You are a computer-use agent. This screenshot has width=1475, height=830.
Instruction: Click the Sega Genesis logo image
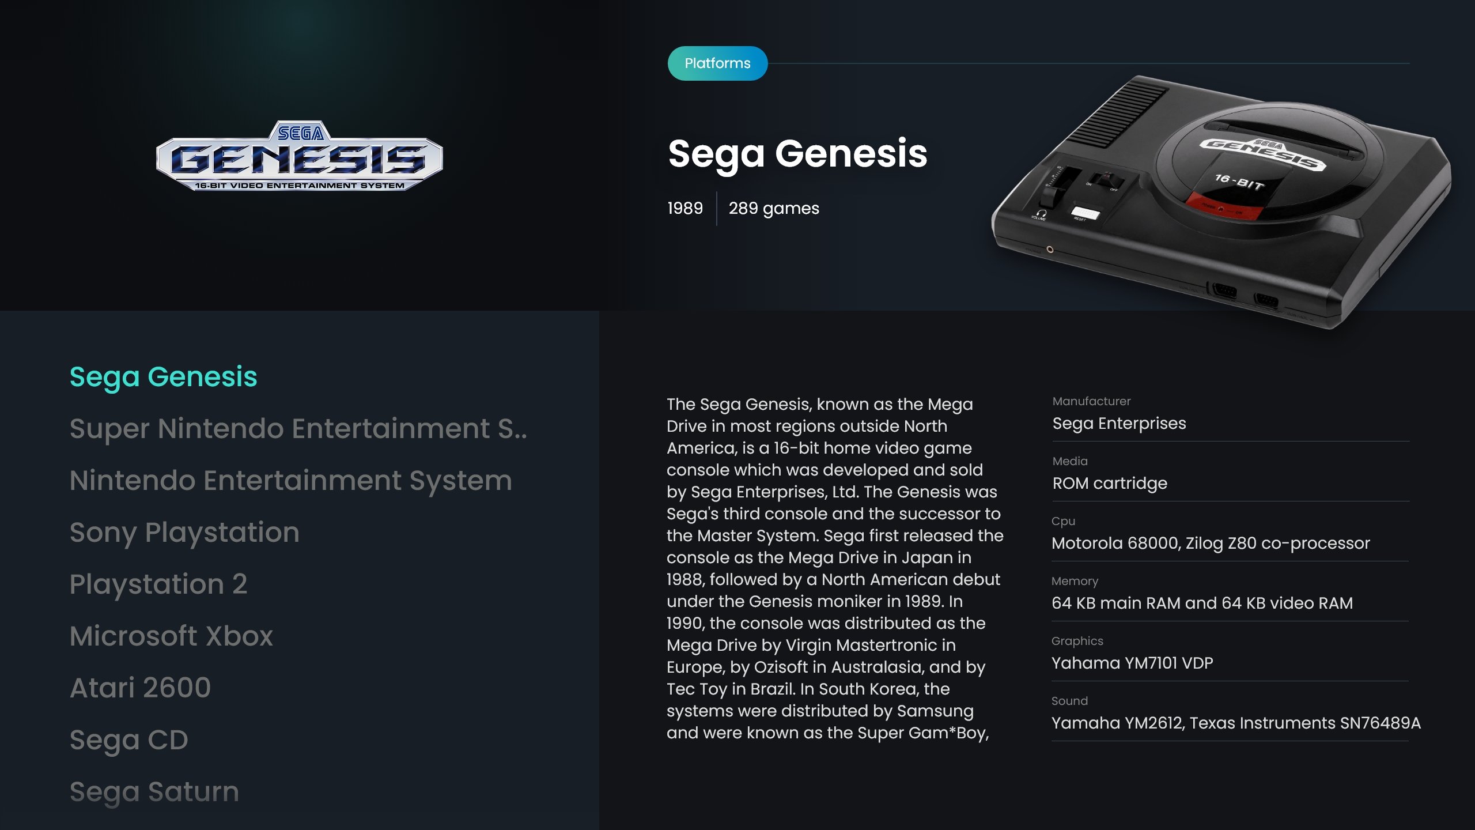299,156
